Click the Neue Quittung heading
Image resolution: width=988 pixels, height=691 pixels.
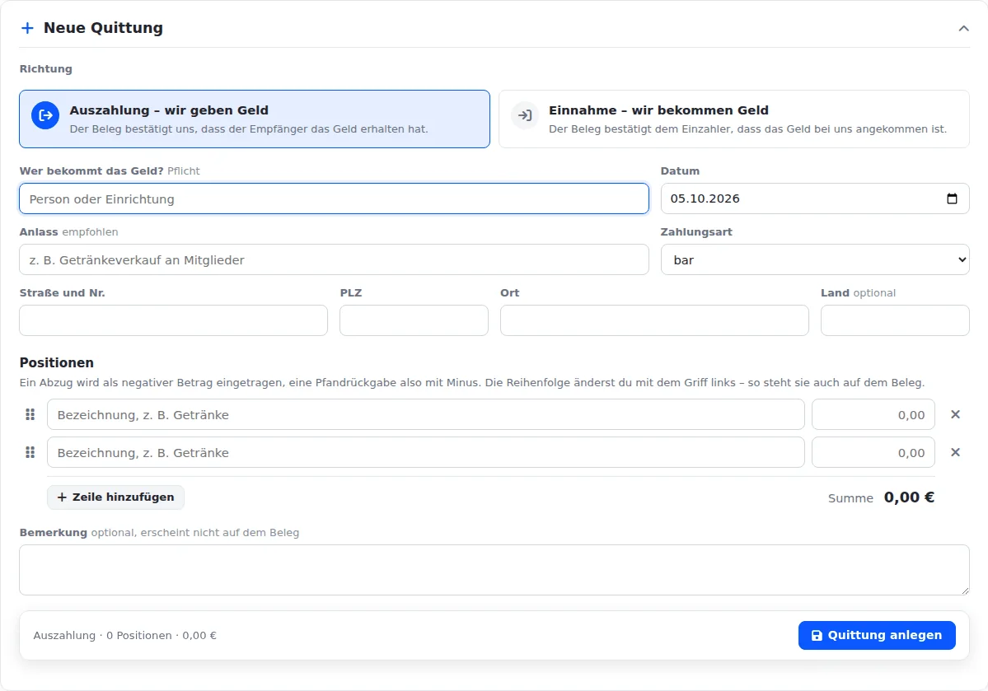point(103,28)
